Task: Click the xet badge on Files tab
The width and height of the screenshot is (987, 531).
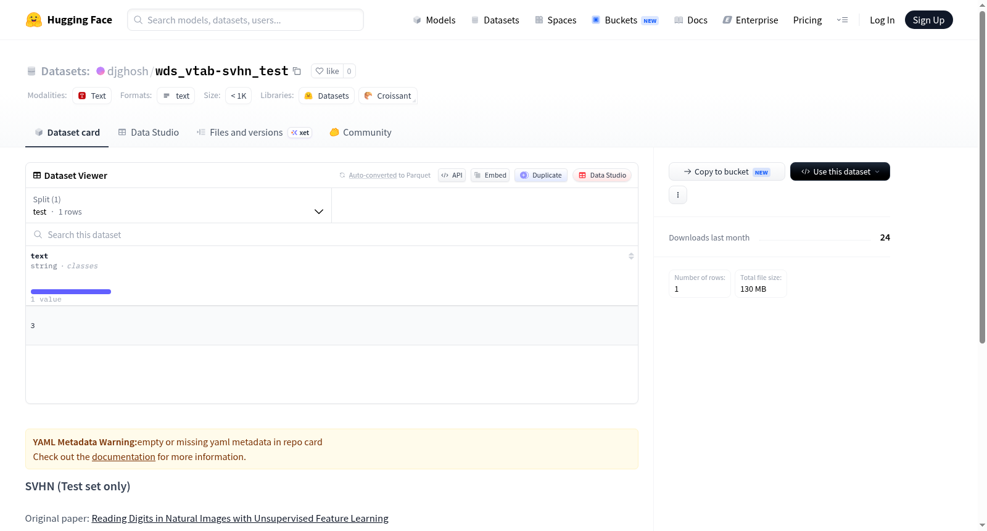Action: [x=300, y=133]
